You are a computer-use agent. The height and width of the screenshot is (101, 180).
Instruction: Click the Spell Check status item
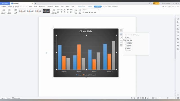[16, 98]
